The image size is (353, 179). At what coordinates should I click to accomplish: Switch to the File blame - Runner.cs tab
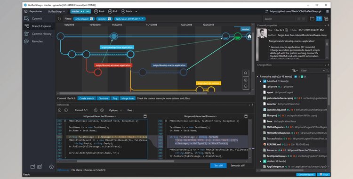click(x=88, y=170)
